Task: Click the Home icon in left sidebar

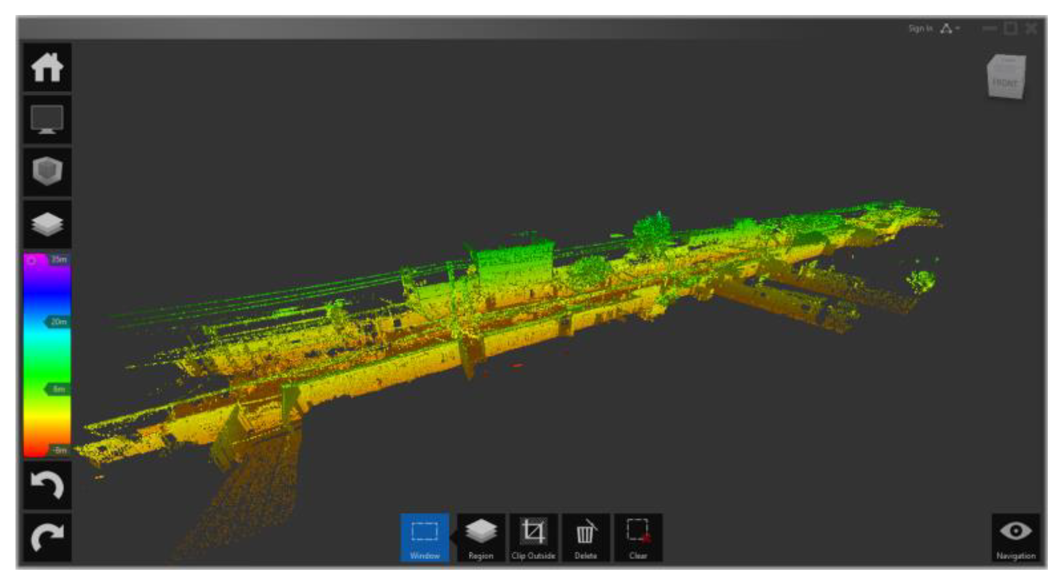Action: click(47, 67)
